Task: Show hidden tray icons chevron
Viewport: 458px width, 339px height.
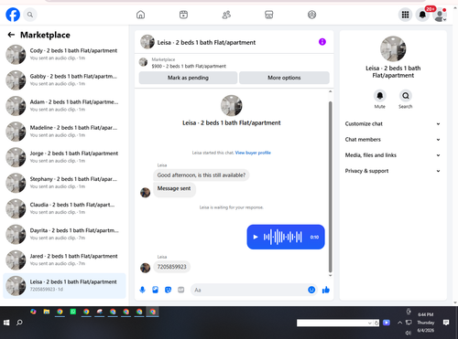Action: point(399,323)
